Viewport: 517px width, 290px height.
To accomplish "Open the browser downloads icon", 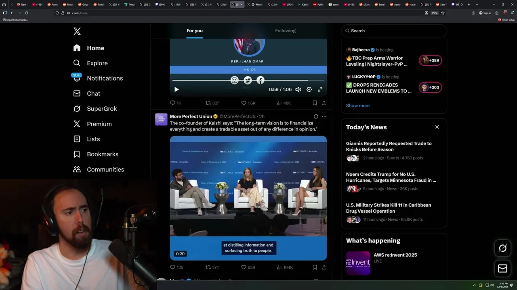I will [x=473, y=13].
